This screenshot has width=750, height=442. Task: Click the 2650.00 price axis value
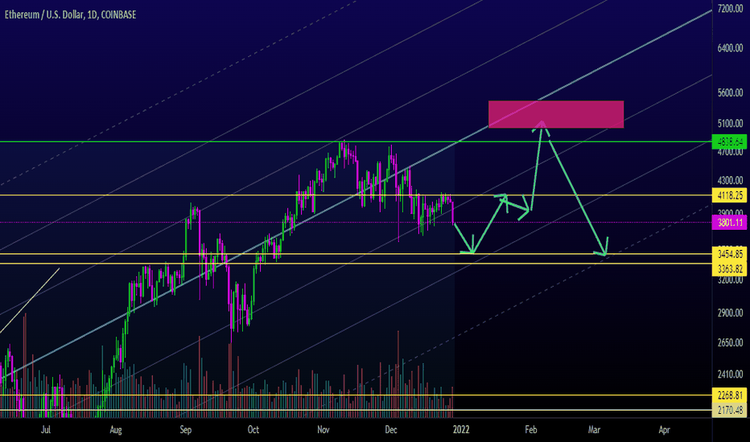pyautogui.click(x=730, y=342)
